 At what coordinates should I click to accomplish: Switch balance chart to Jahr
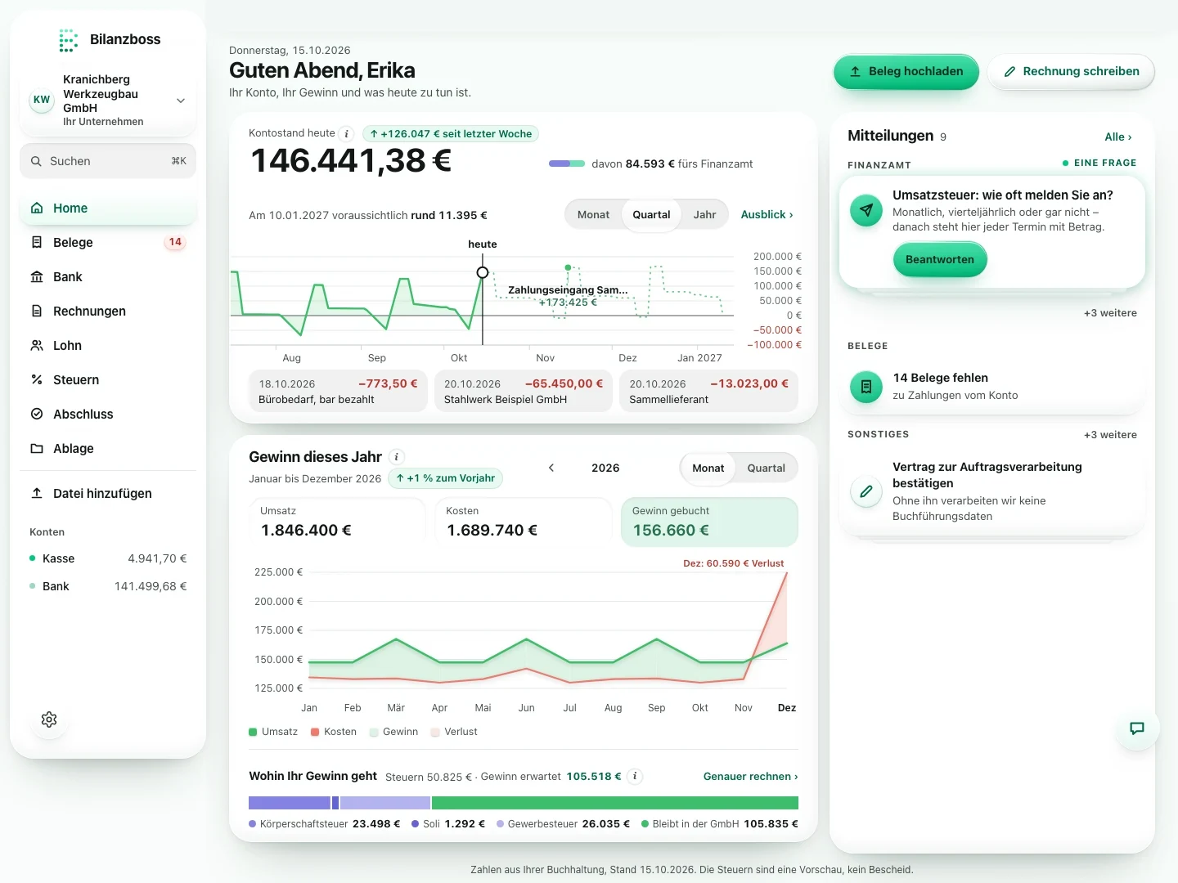pyautogui.click(x=704, y=215)
